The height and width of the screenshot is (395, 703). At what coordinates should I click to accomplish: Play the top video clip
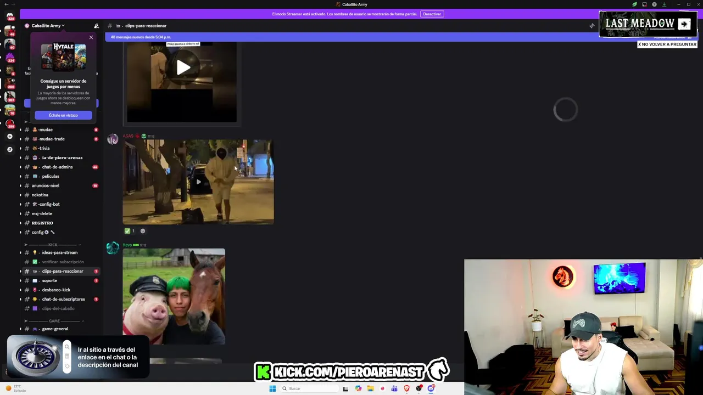click(183, 67)
